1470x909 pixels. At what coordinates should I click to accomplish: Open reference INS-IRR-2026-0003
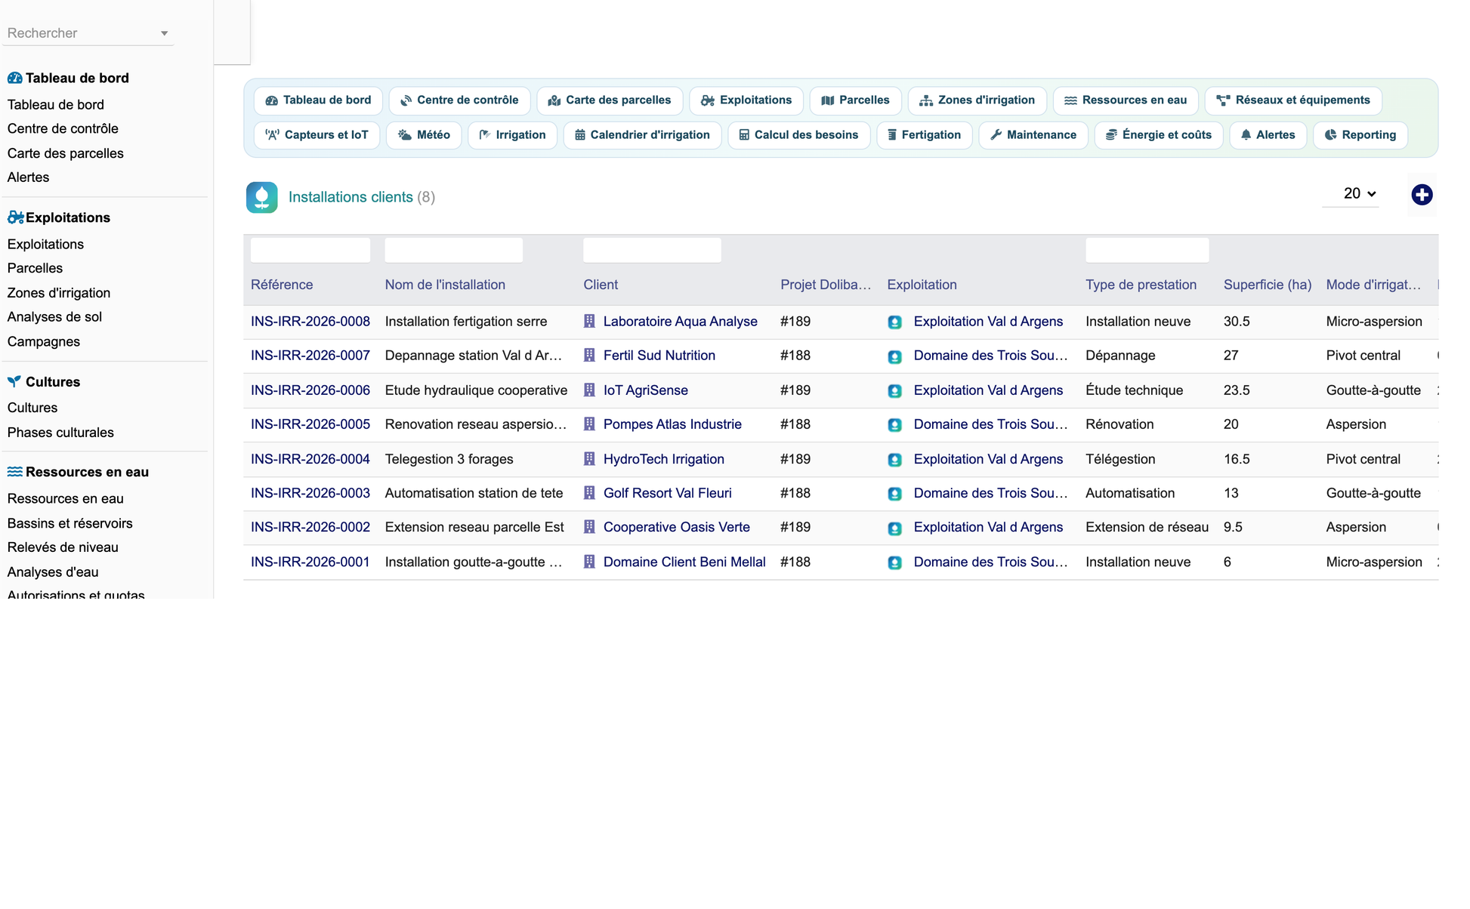click(x=310, y=493)
